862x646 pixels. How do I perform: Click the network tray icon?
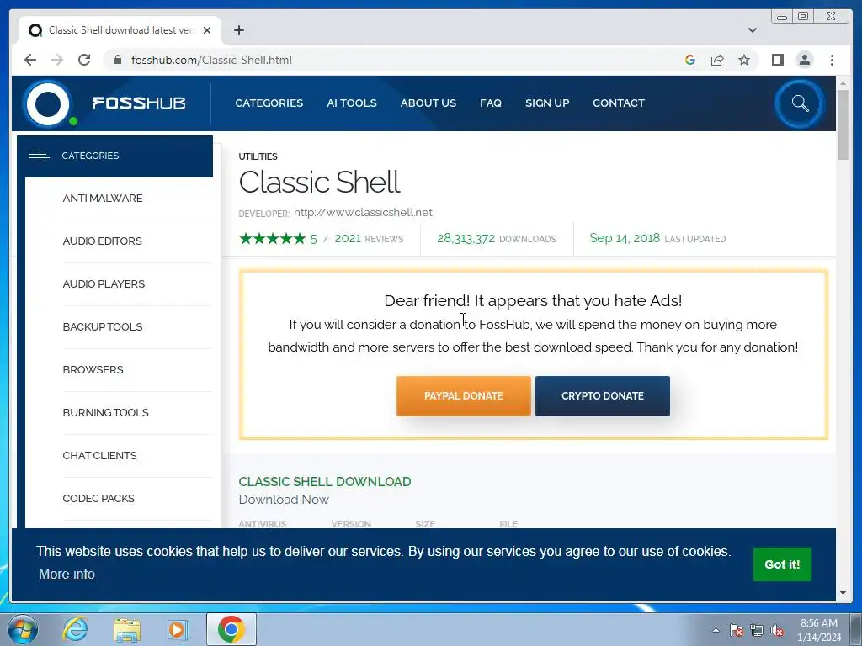pos(757,630)
